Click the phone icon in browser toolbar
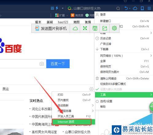Screen dimensions: 153x135 click(x=142, y=8)
